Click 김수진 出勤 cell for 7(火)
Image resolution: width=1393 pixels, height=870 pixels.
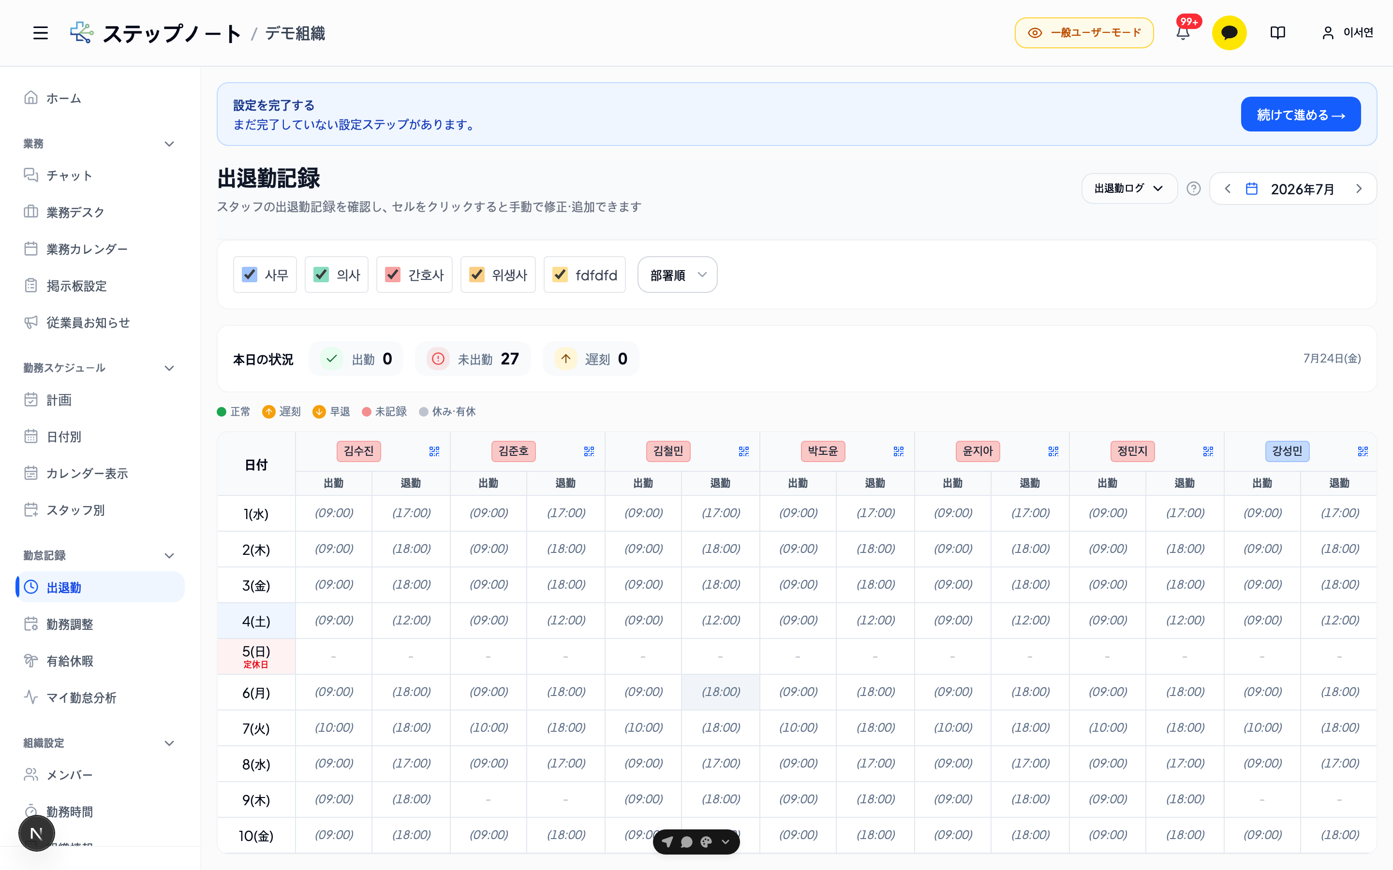[x=334, y=728]
